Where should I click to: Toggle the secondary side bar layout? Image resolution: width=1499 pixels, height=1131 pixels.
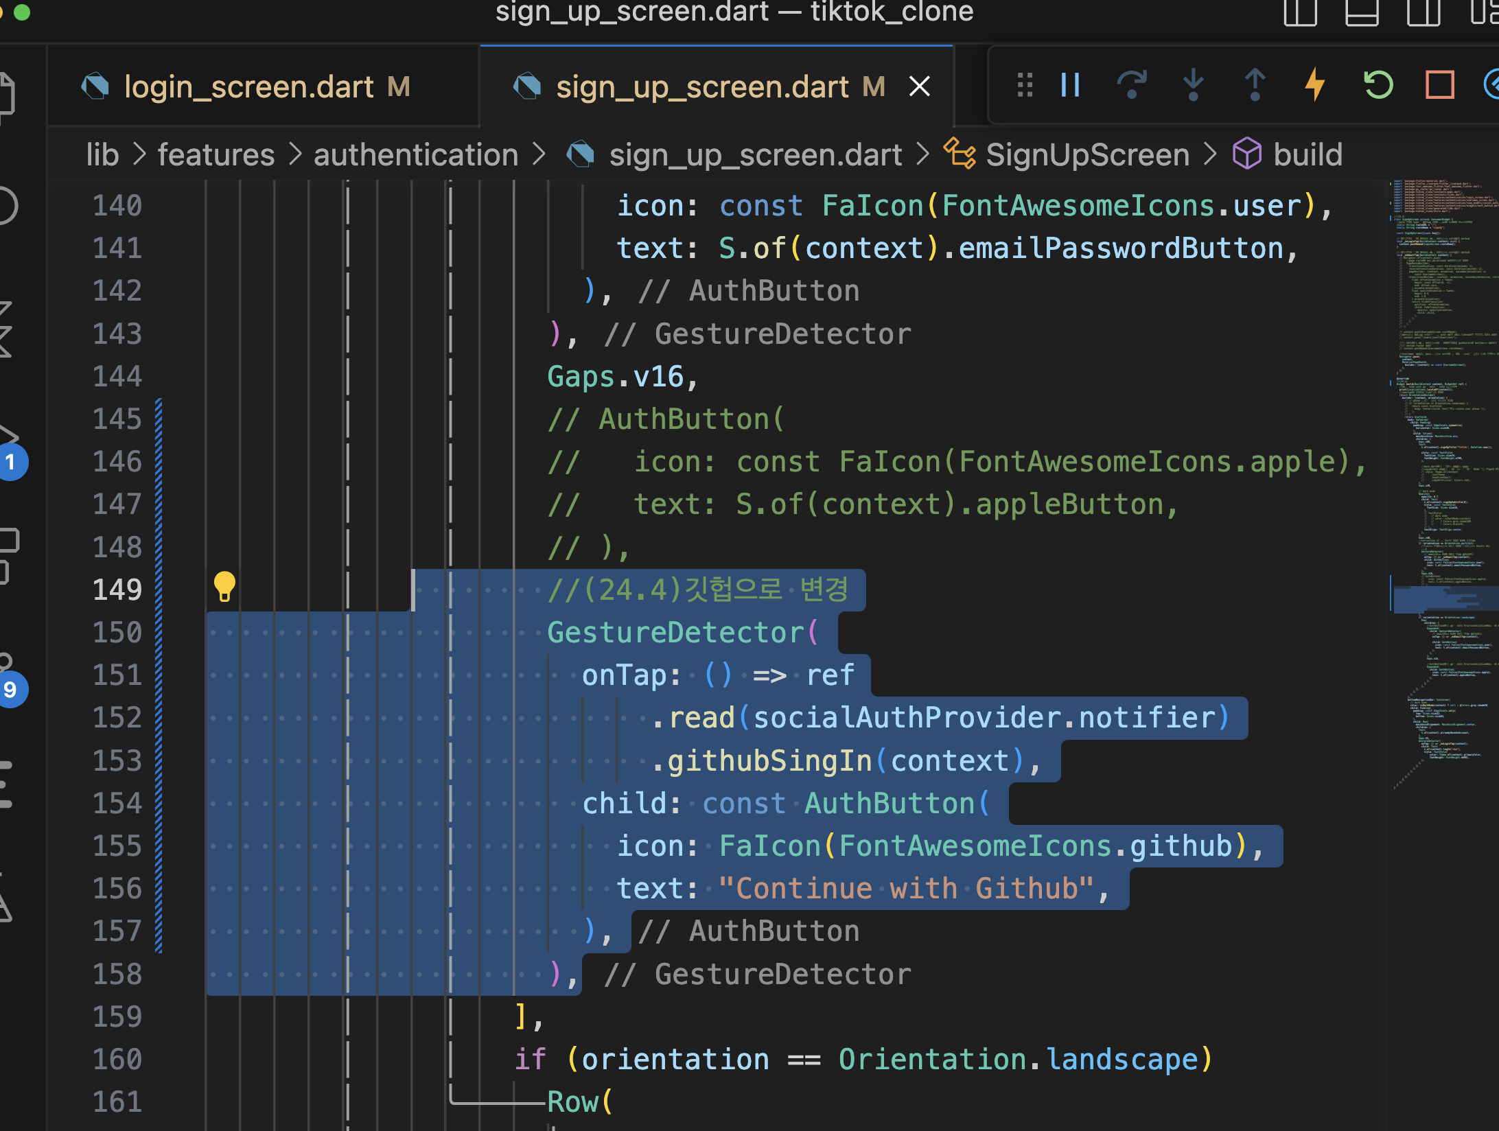[x=1424, y=12]
